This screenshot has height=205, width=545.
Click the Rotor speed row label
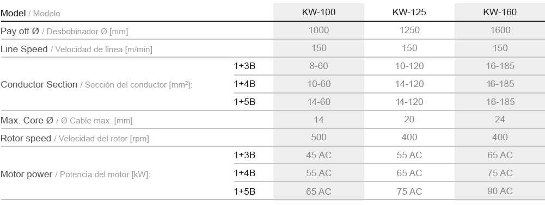point(75,139)
